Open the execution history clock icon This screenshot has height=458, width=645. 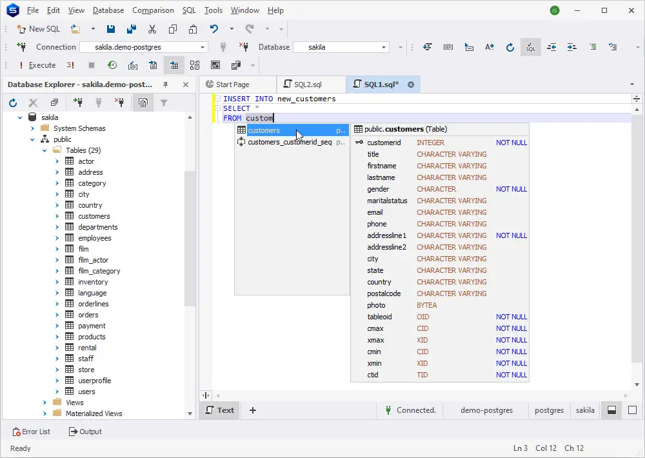coord(112,65)
